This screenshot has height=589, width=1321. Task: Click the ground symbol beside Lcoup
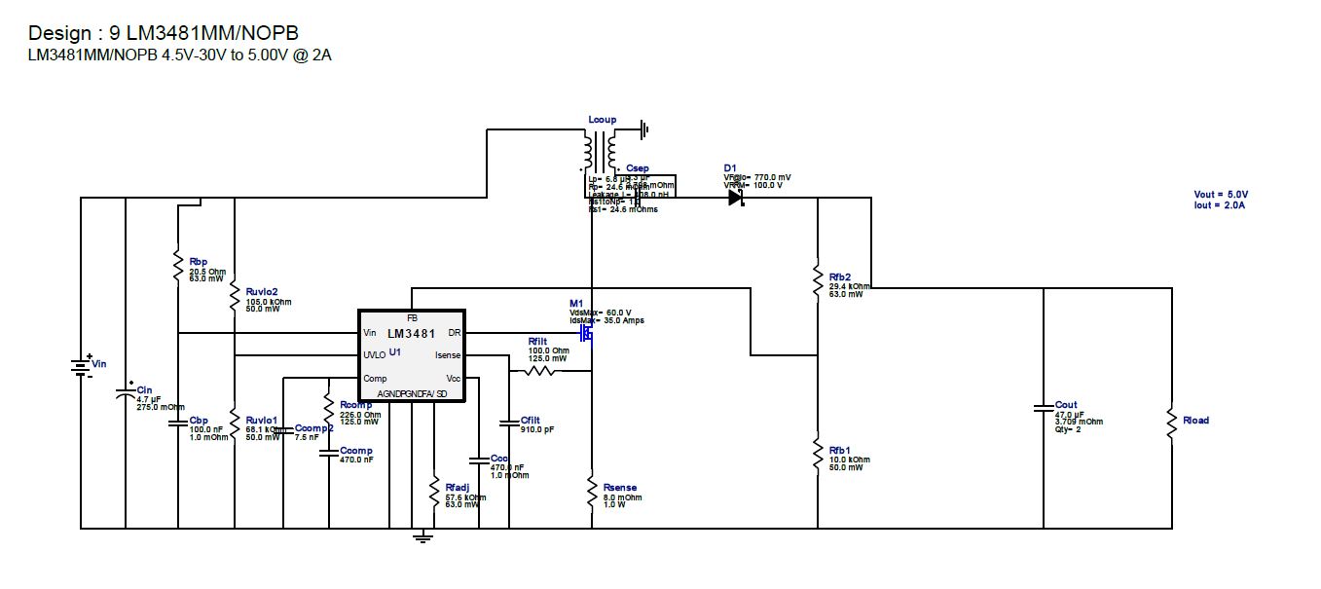click(x=644, y=129)
